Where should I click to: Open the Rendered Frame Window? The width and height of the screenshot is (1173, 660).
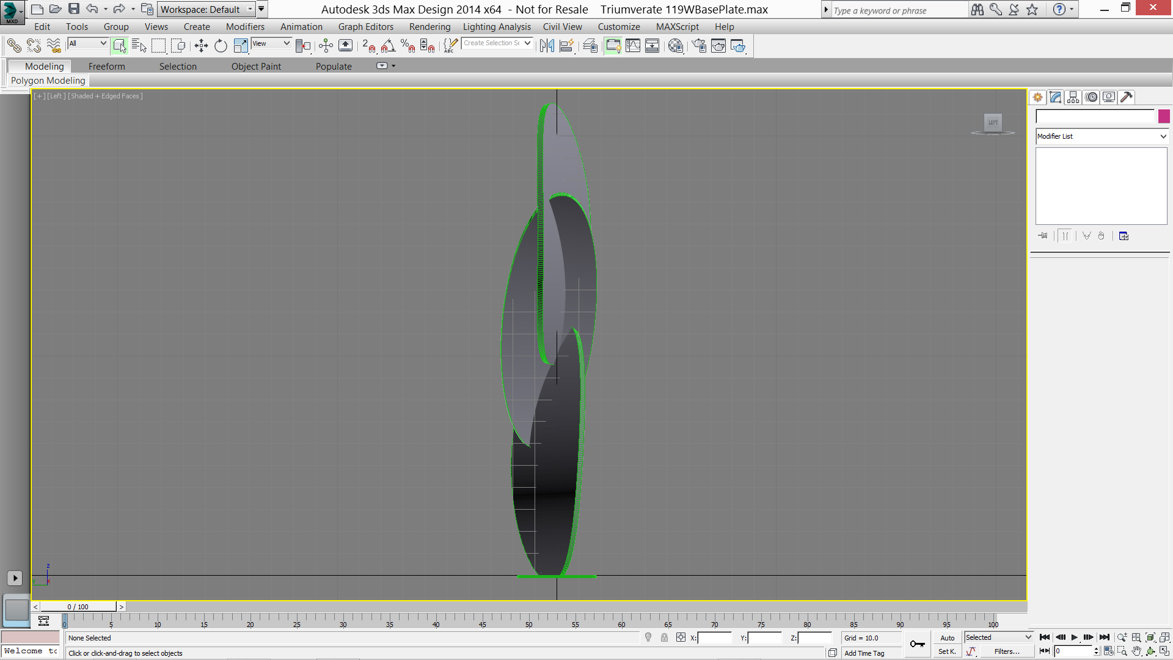click(x=718, y=46)
